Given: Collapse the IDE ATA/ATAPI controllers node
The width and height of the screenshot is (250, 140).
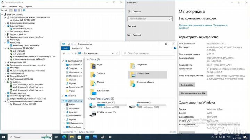Looking at the screenshot, I should pyautogui.click(x=5, y=48).
